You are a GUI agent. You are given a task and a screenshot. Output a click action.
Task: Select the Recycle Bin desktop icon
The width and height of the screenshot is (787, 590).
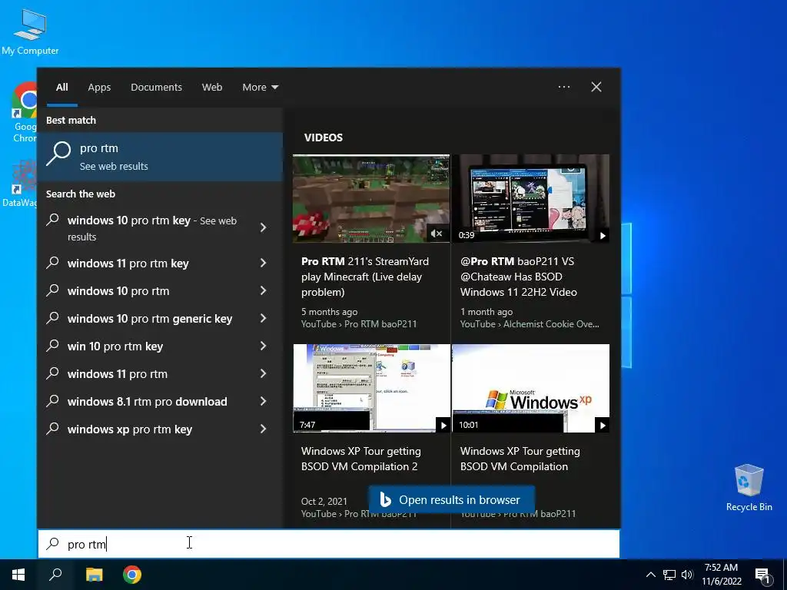[x=749, y=488]
